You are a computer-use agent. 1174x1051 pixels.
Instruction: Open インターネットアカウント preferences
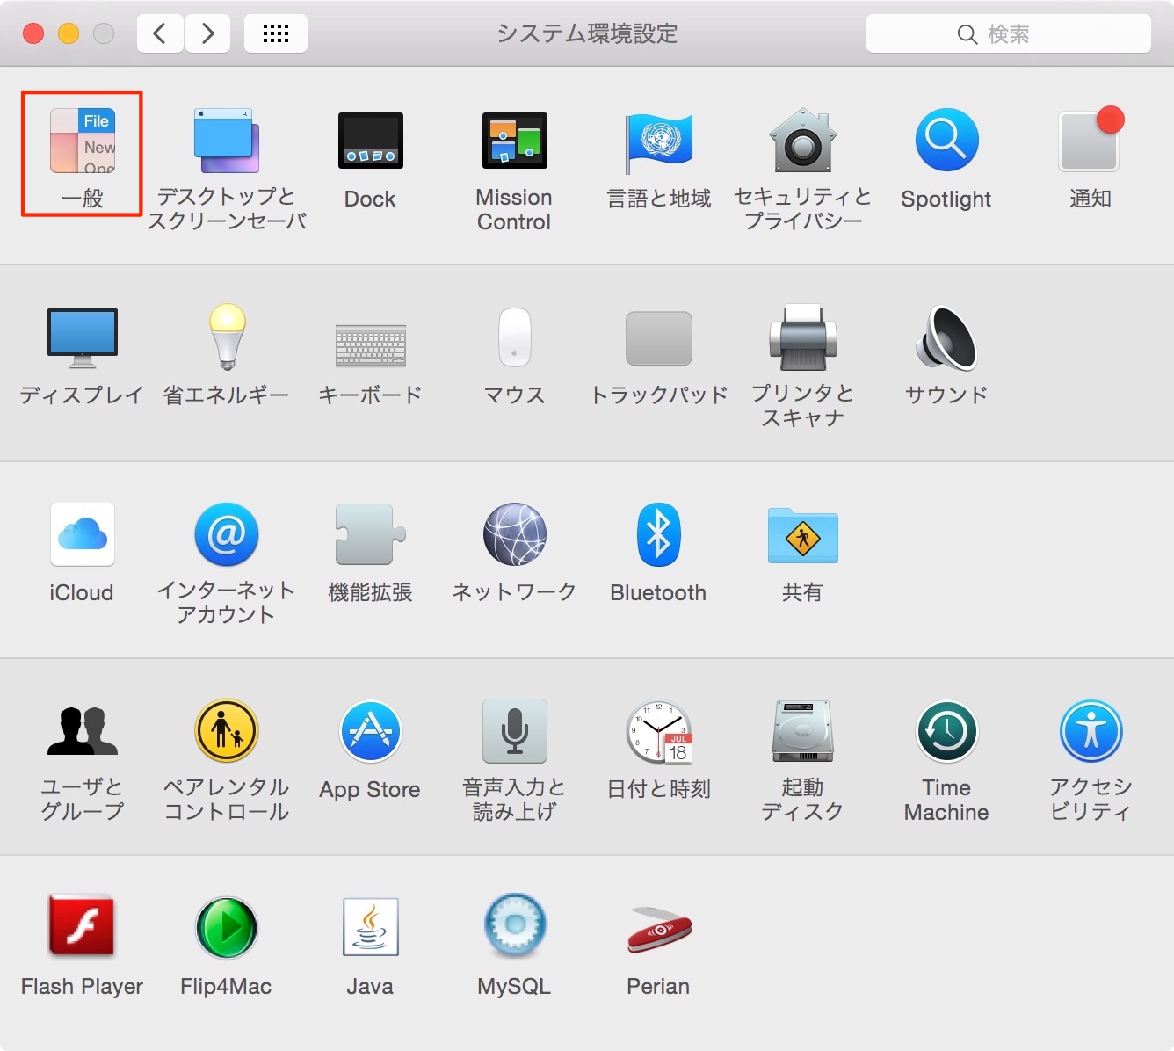click(227, 534)
